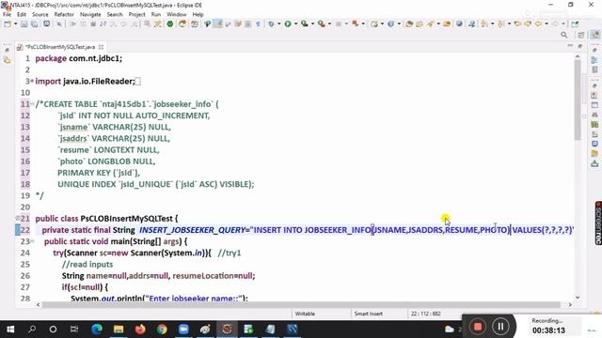Image resolution: width=602 pixels, height=338 pixels.
Task: Click the scroll down arrow of editor
Action: [x=578, y=298]
